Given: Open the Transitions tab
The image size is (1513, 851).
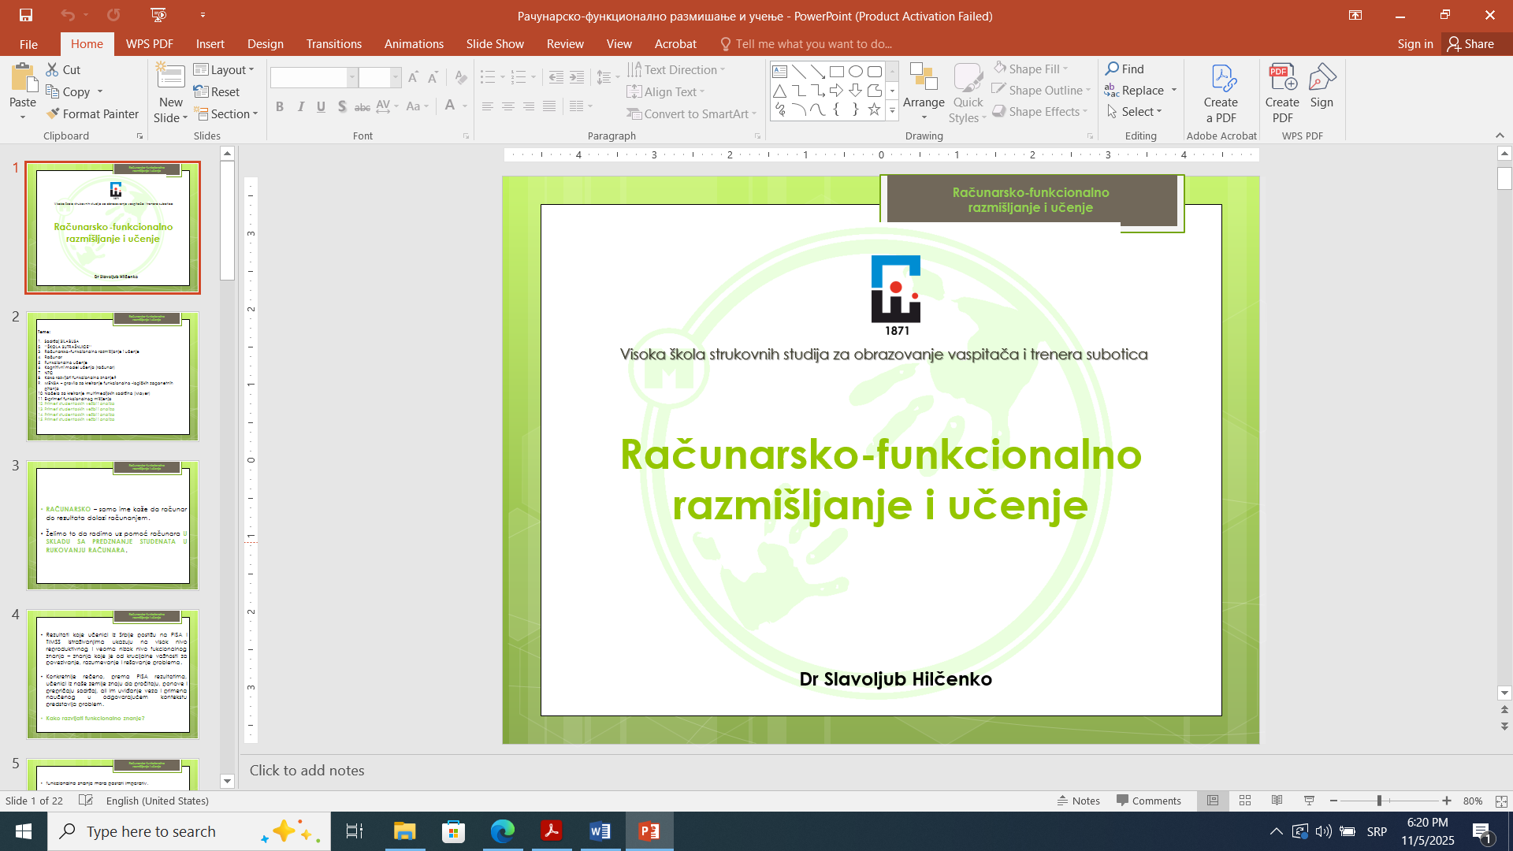Looking at the screenshot, I should tap(334, 44).
